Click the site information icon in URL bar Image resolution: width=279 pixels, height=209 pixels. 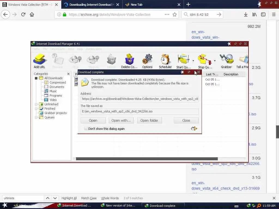59,15
